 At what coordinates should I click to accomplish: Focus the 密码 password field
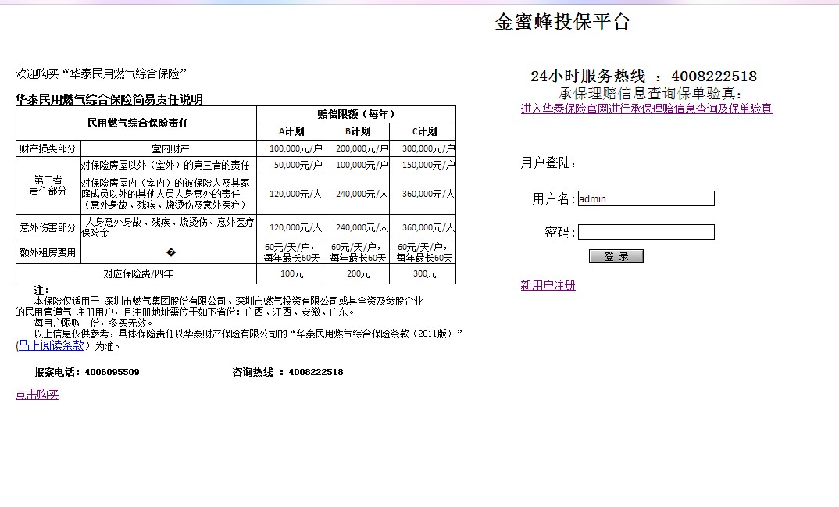[x=646, y=232]
